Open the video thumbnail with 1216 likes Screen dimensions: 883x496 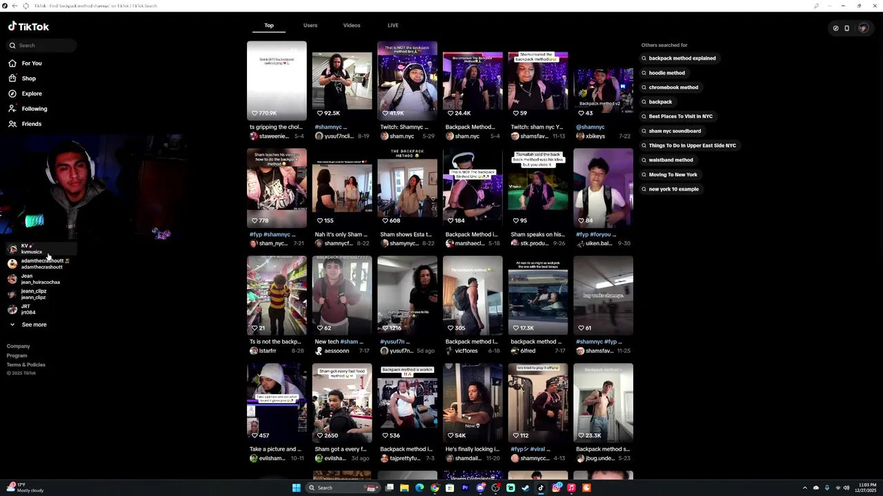point(407,296)
